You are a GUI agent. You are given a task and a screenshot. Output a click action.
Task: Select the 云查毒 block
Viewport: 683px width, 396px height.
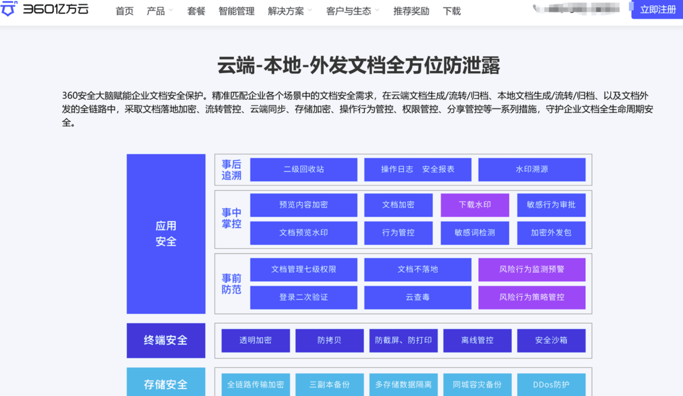pyautogui.click(x=418, y=297)
